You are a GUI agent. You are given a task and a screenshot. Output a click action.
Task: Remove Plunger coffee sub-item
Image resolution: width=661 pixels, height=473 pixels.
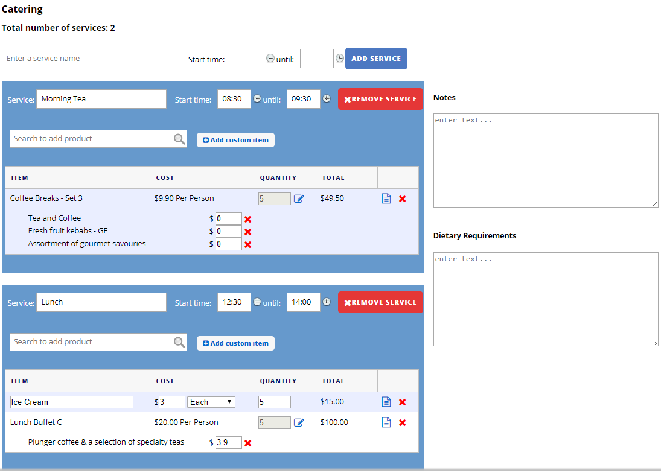(247, 443)
